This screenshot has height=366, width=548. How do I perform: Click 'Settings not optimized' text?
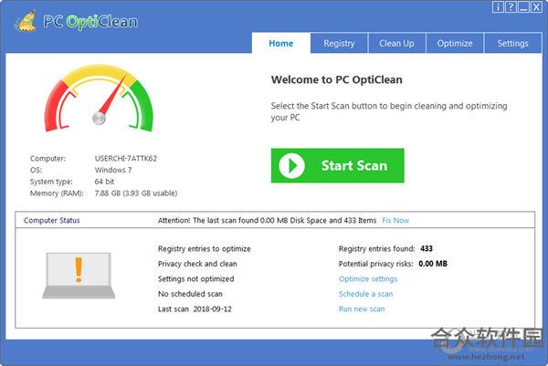196,279
